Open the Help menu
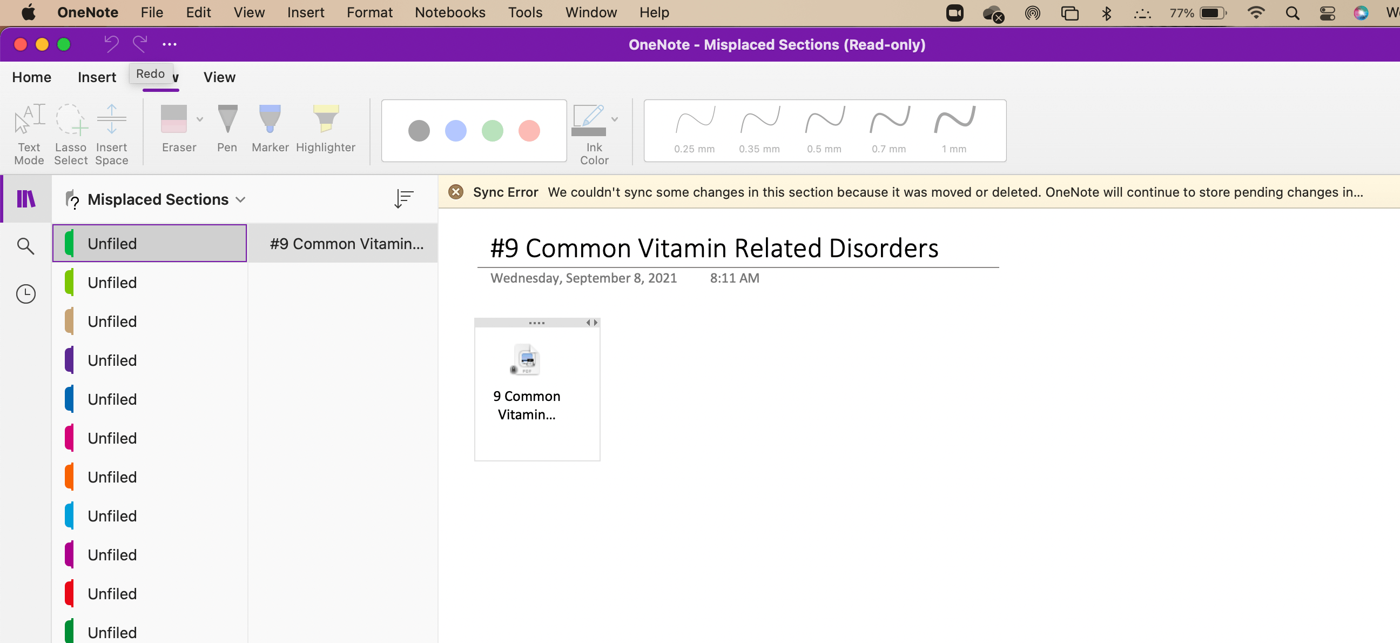The height and width of the screenshot is (643, 1400). coord(654,12)
